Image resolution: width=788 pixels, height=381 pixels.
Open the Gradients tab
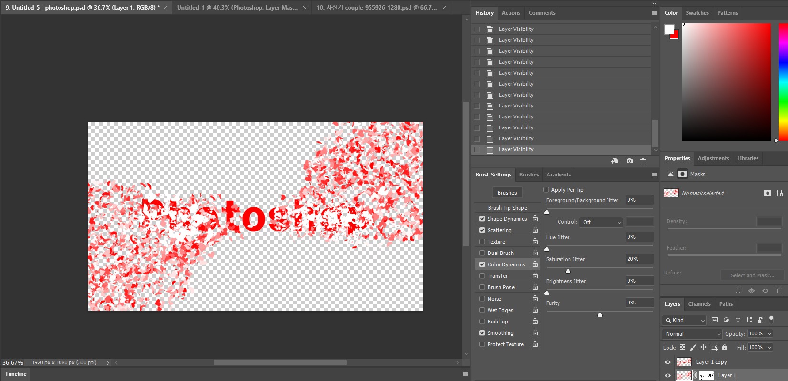(x=559, y=175)
